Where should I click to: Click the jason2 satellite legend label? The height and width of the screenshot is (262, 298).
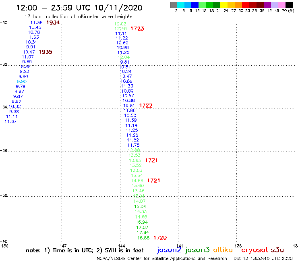pos(169,250)
